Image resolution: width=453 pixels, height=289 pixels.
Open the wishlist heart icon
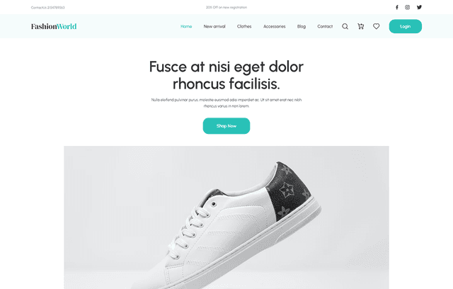[x=376, y=26]
